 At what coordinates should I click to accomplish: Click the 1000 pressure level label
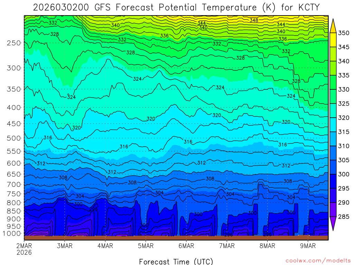pos(12,234)
